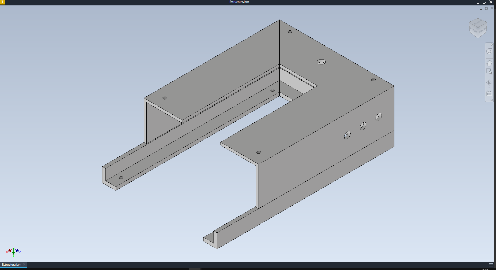Expand zoom options dropdown arrow
Image resolution: width=496 pixels, height=270 pixels.
click(x=489, y=77)
